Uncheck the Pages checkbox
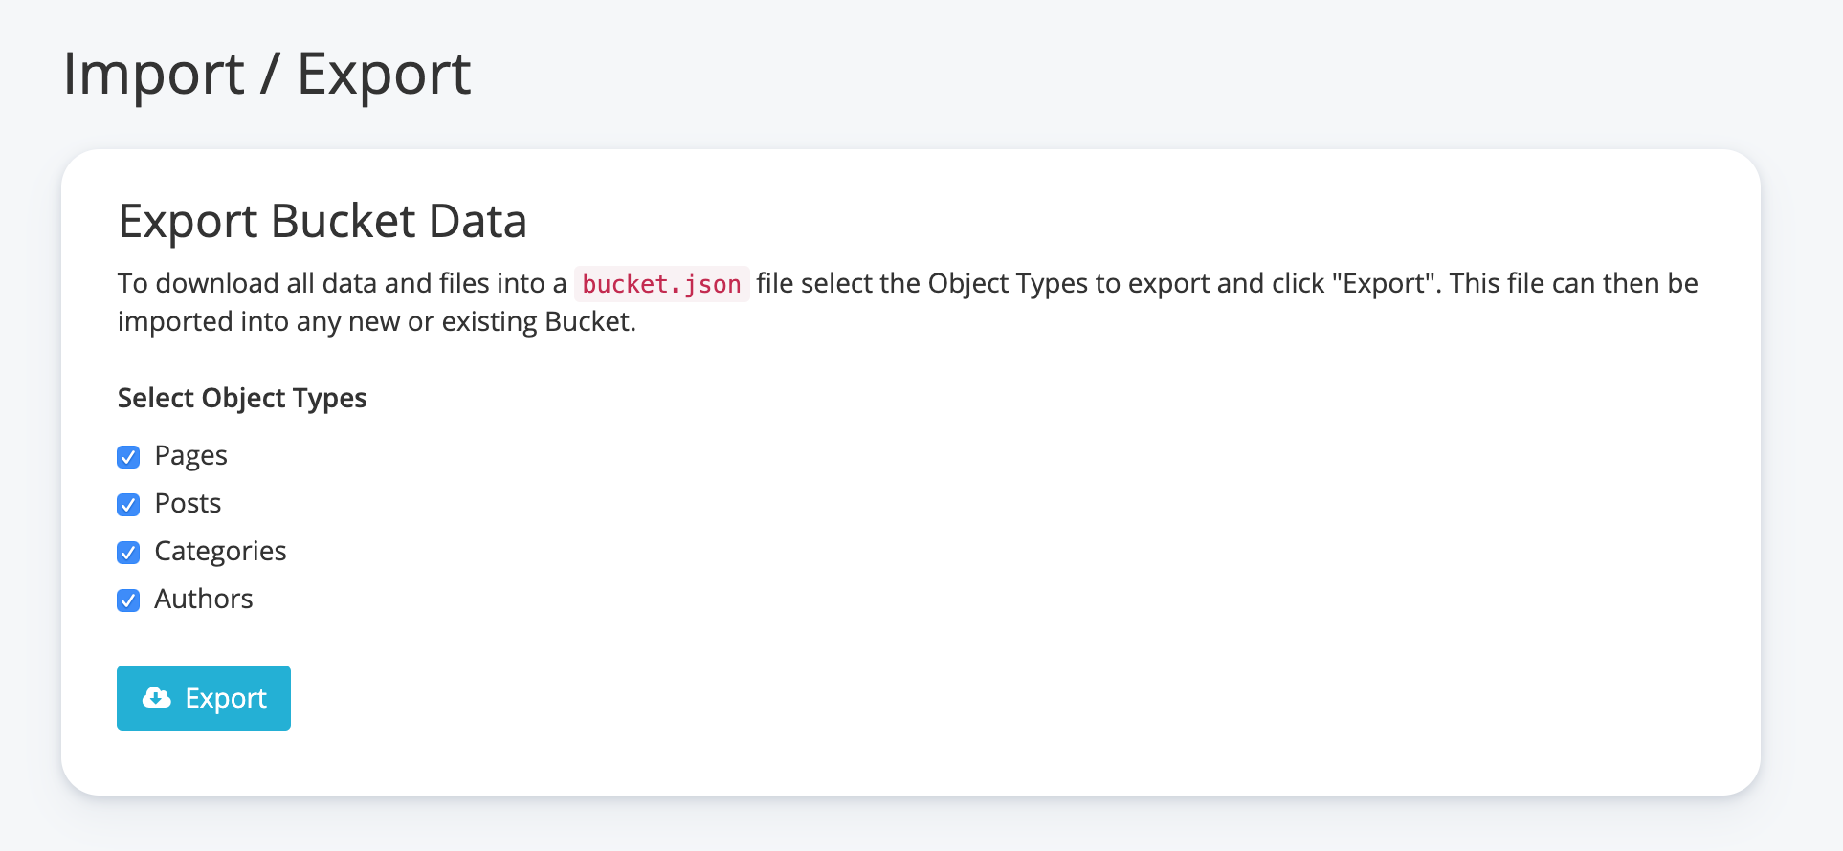The width and height of the screenshot is (1843, 851). (128, 457)
